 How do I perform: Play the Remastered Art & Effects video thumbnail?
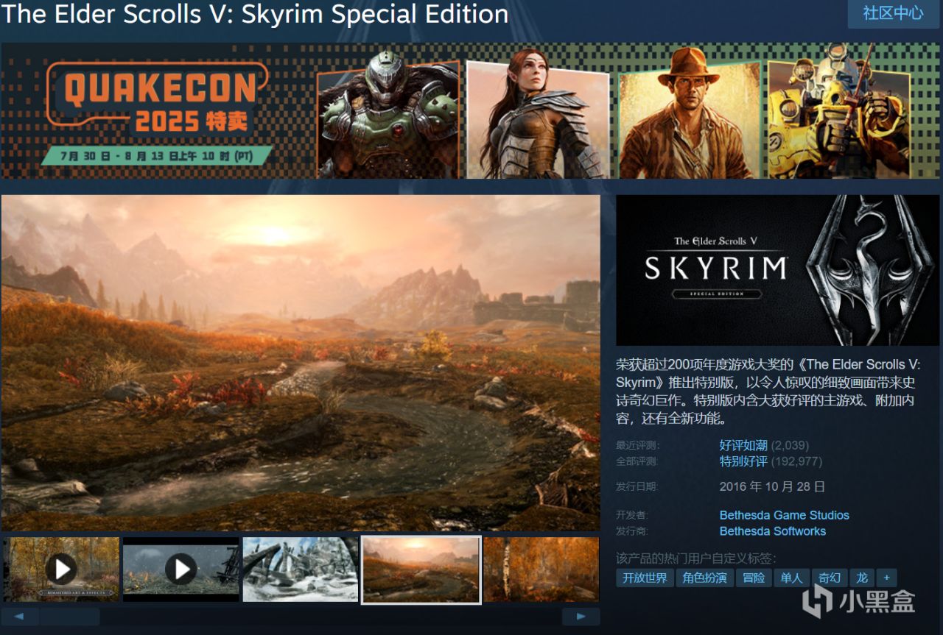(x=61, y=569)
